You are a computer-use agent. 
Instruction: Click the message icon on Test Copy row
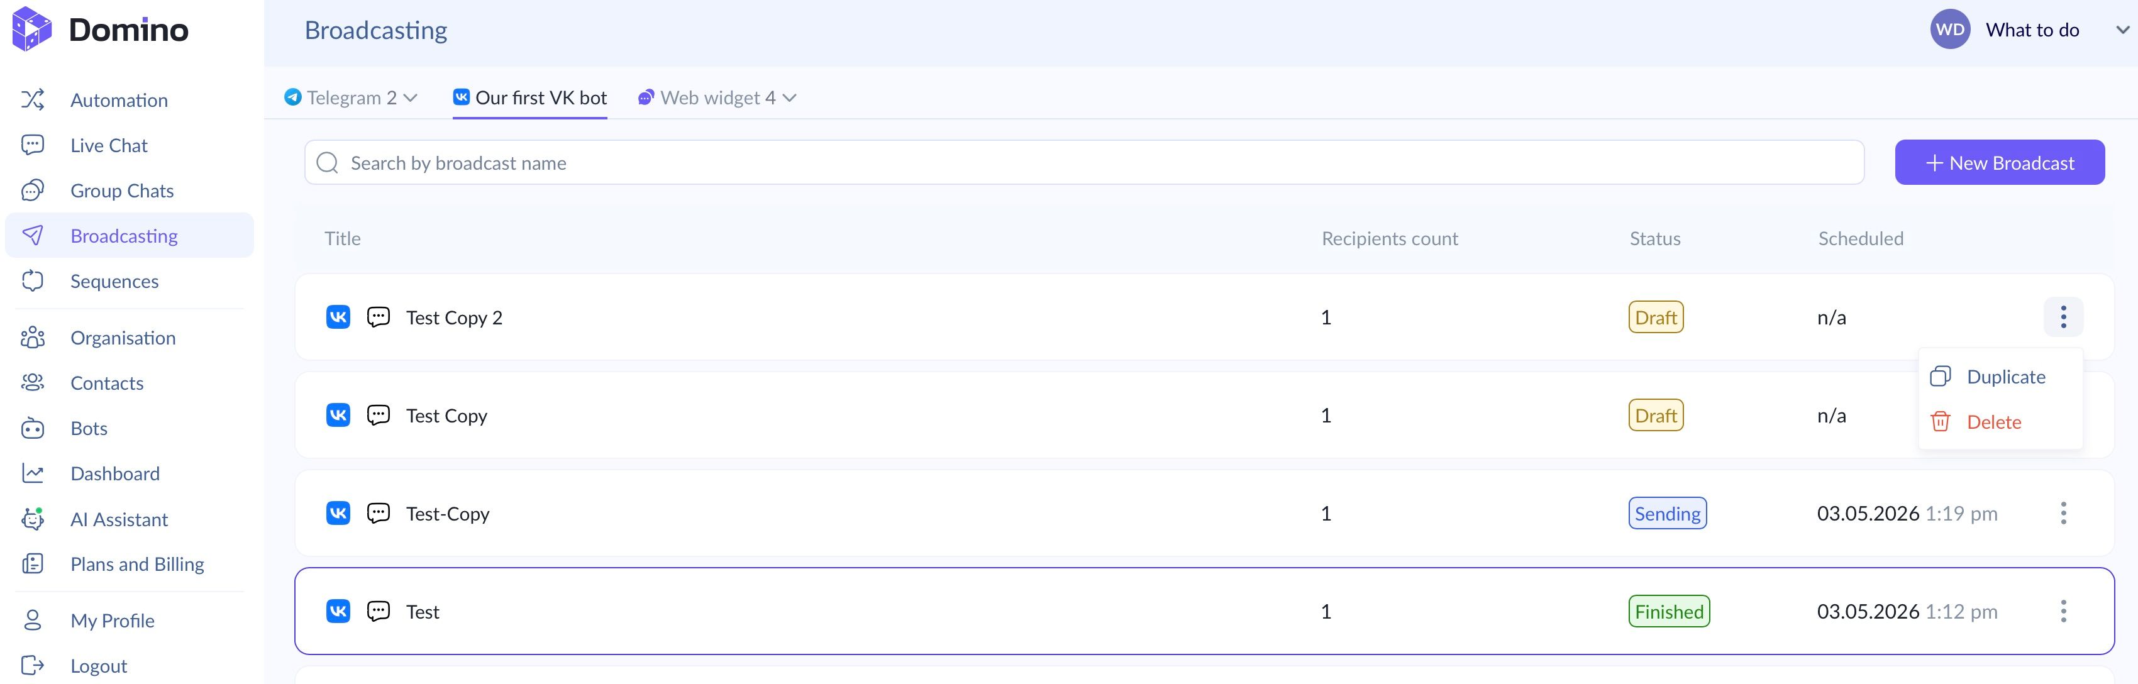click(379, 415)
